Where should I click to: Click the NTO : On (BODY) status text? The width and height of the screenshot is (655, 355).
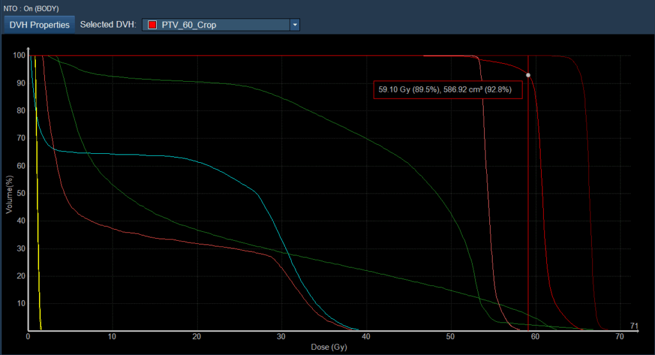31,8
